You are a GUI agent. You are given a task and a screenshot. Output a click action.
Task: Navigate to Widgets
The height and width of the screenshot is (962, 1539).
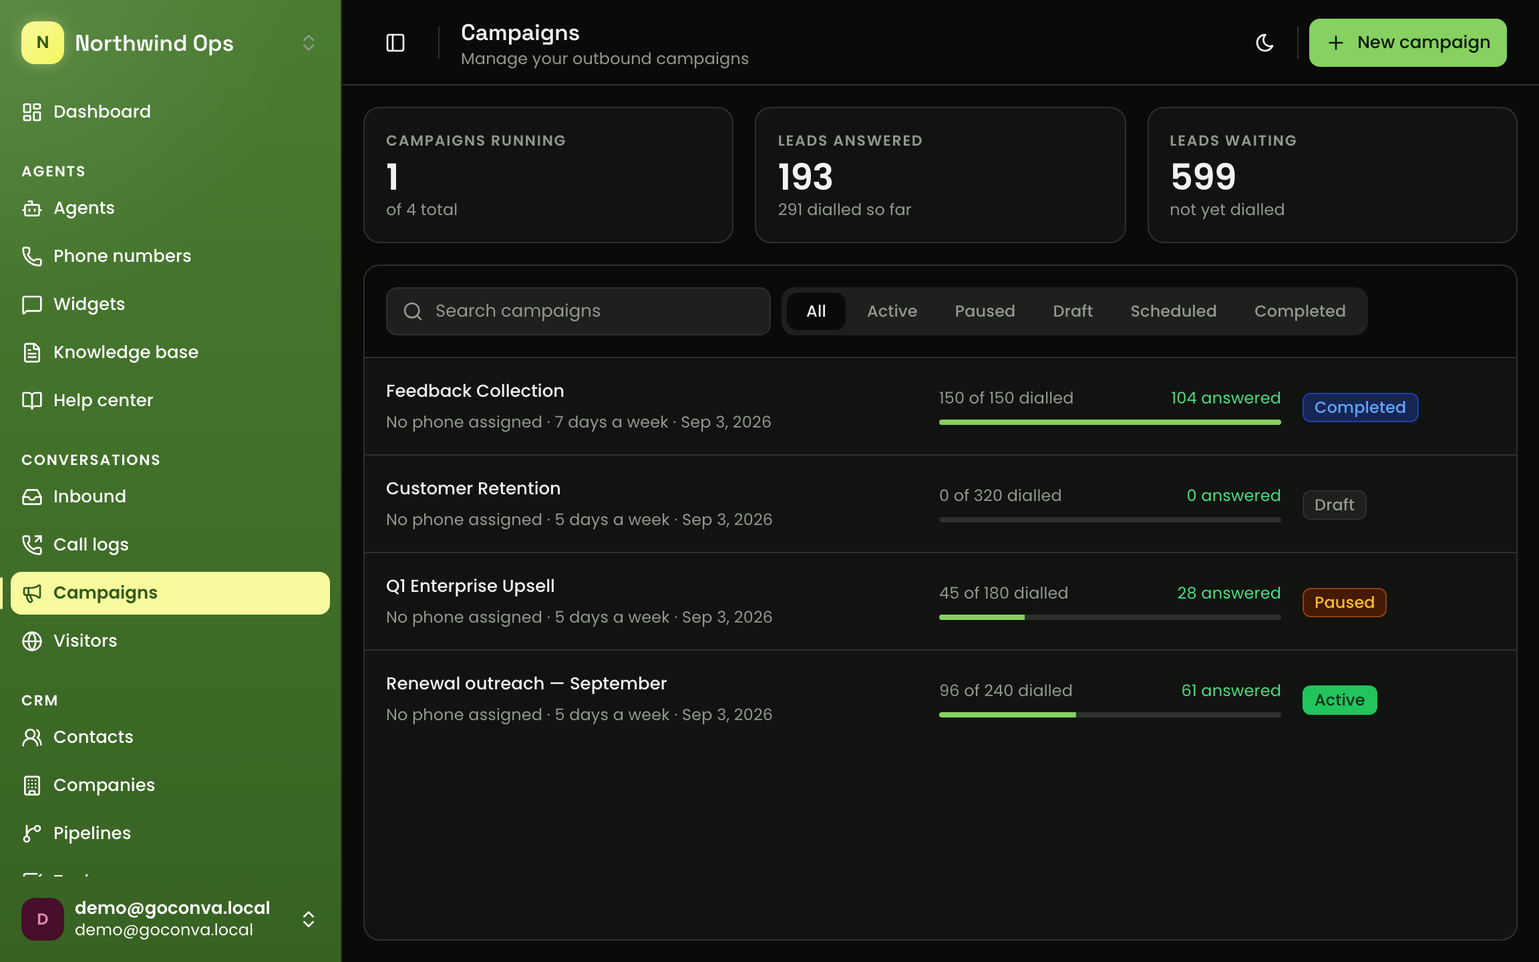click(x=170, y=305)
